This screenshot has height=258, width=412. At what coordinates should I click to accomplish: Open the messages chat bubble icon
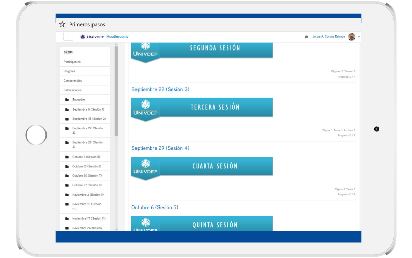pos(306,37)
